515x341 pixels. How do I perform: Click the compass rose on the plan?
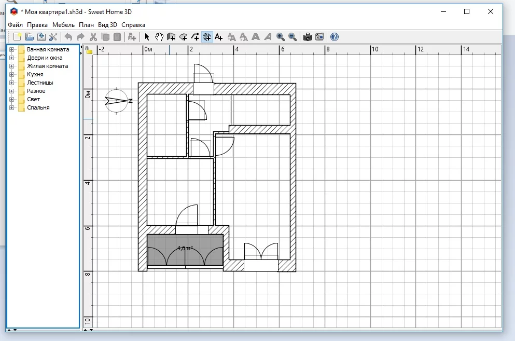tap(116, 101)
